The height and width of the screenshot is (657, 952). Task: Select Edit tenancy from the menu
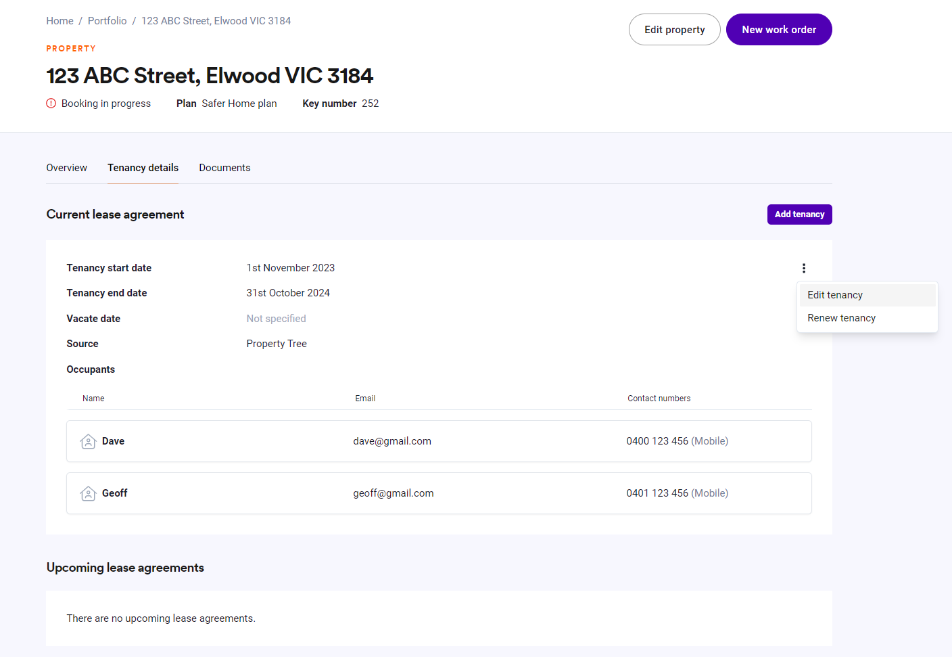[x=834, y=295]
